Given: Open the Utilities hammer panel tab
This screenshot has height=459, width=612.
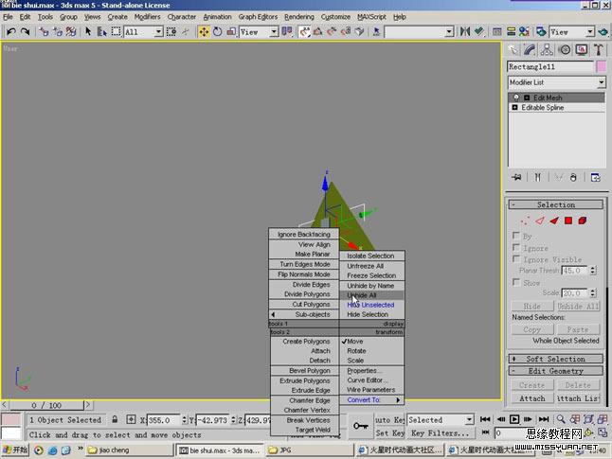Looking at the screenshot, I should point(599,49).
